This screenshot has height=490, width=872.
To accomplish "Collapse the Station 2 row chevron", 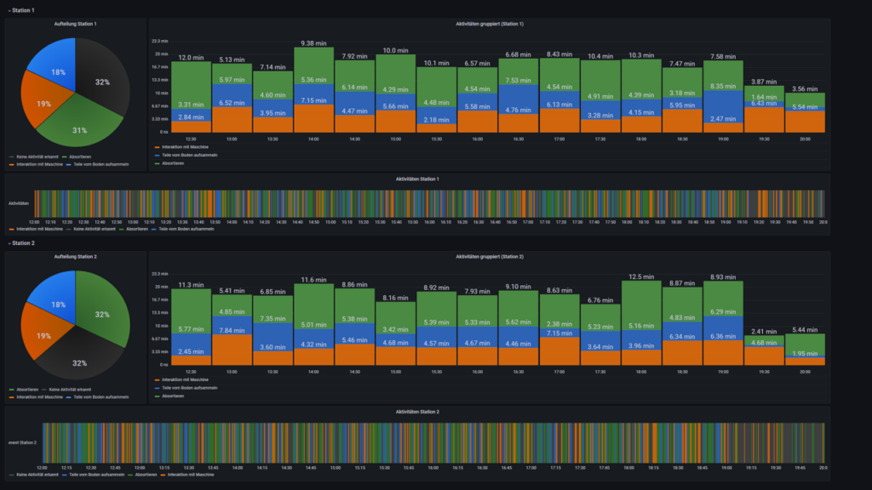I will tap(8, 242).
